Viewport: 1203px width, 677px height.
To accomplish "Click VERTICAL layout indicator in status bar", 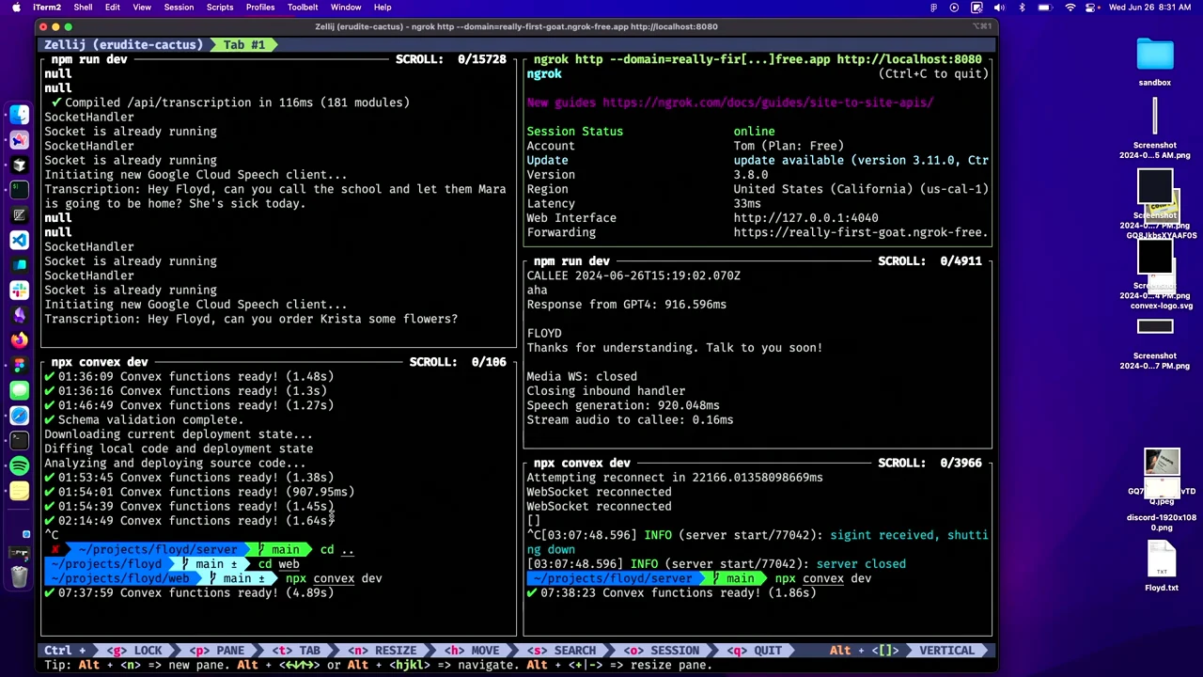I will 947,651.
